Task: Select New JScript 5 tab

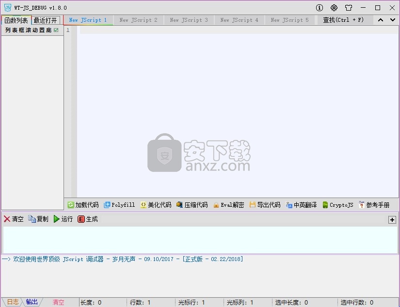Action: (289, 20)
